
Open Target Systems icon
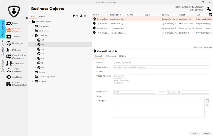coord(9,70)
